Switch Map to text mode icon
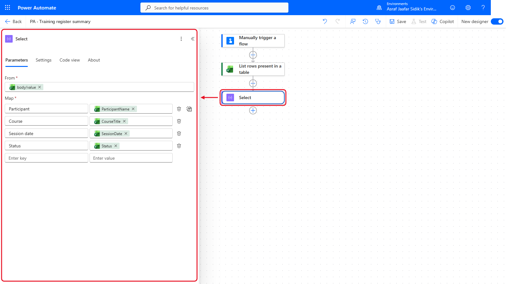Screen dimensions: 506x284 point(189,109)
